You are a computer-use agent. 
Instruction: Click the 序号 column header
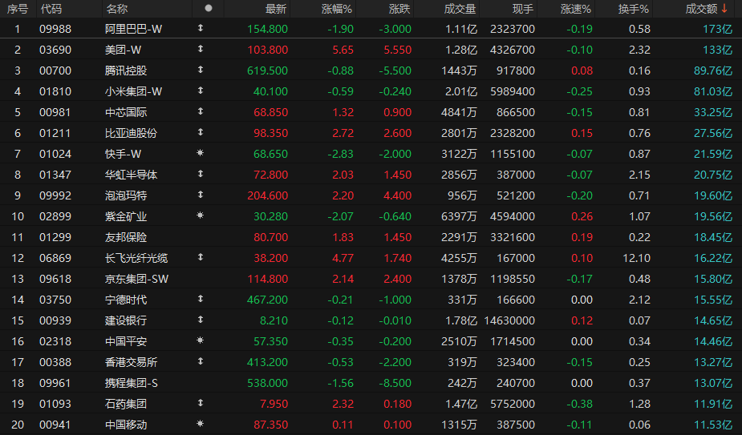point(18,9)
